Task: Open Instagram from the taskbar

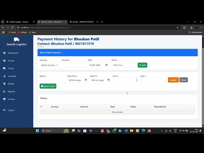Action: 102,131
